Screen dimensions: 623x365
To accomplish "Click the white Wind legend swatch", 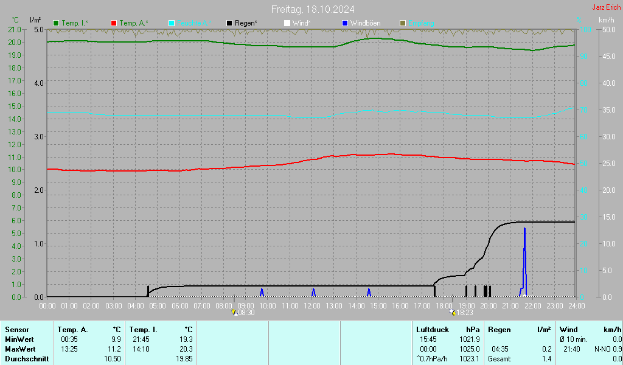I will point(287,24).
